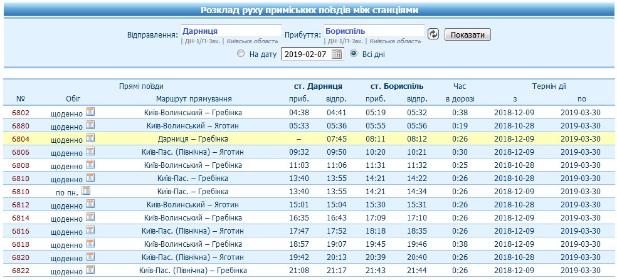Screen dimensions: 617x280
Task: Click the 'ст. Дарниця' column header
Action: click(x=319, y=86)
